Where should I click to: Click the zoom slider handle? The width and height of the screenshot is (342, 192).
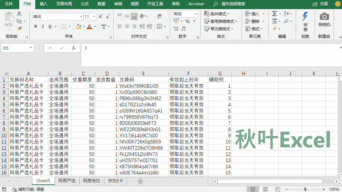coord(305,189)
